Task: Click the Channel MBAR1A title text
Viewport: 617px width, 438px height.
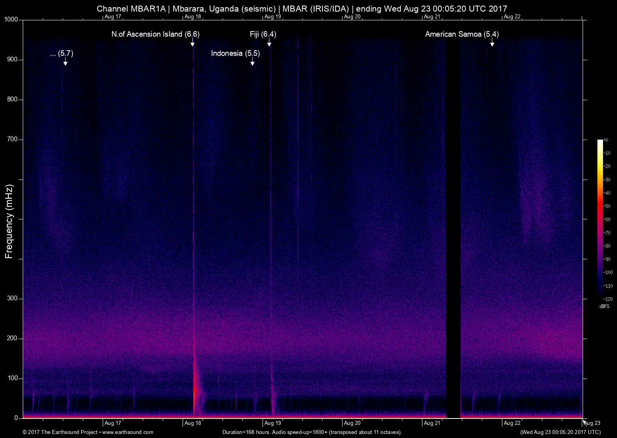Action: [132, 8]
